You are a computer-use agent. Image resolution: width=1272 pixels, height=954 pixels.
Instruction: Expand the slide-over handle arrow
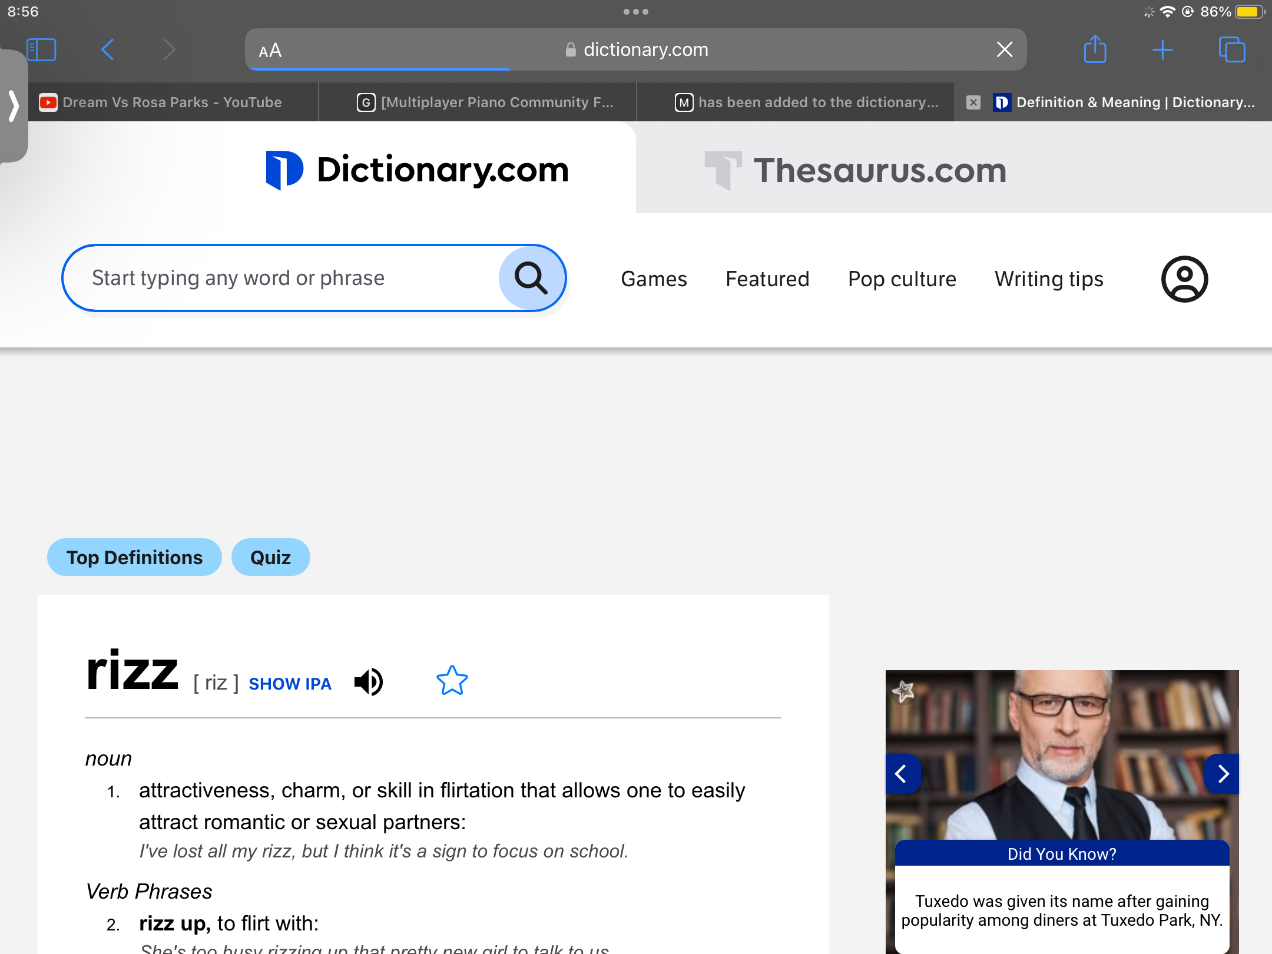[x=14, y=106]
